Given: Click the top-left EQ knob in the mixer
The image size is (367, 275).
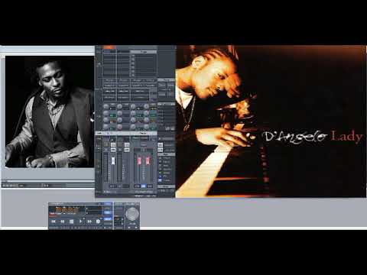Looking at the screenshot, I should click(x=106, y=106).
